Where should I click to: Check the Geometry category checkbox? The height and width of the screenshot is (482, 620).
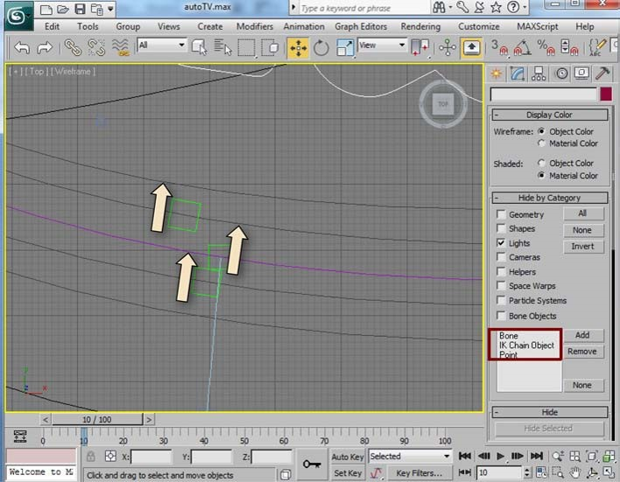tap(501, 214)
